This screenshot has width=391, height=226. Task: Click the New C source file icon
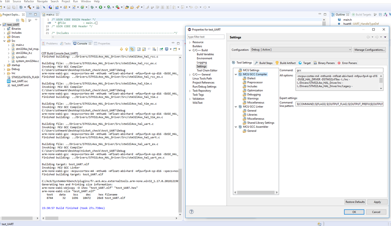pos(74,7)
